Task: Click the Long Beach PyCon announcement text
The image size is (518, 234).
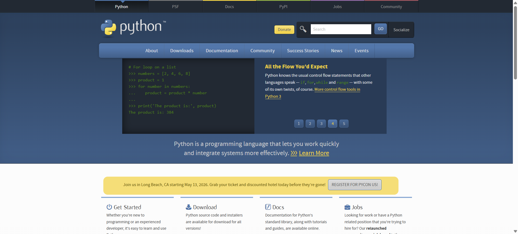Action: (224, 185)
